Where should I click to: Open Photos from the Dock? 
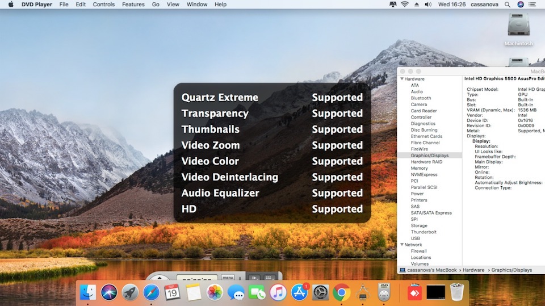(215, 292)
